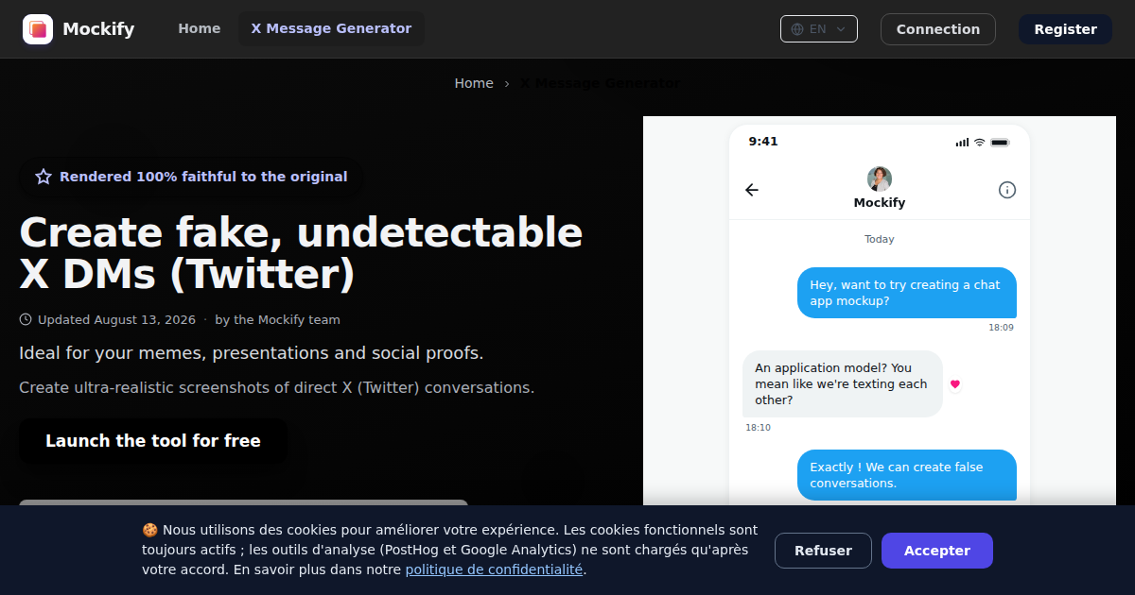Image resolution: width=1135 pixels, height=595 pixels.
Task: Click the Connection button
Action: [x=938, y=29]
